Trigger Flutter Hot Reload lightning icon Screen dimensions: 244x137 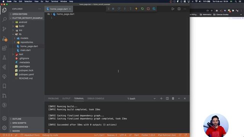(x=136, y=9)
